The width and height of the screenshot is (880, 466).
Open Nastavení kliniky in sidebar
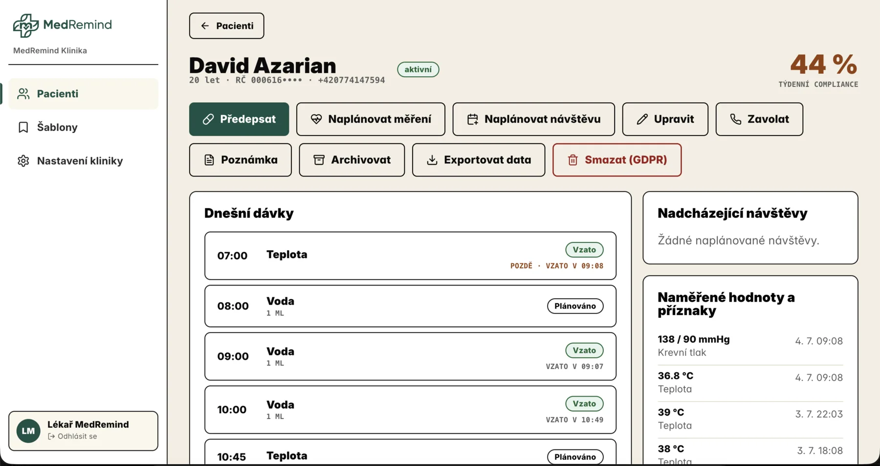83,161
